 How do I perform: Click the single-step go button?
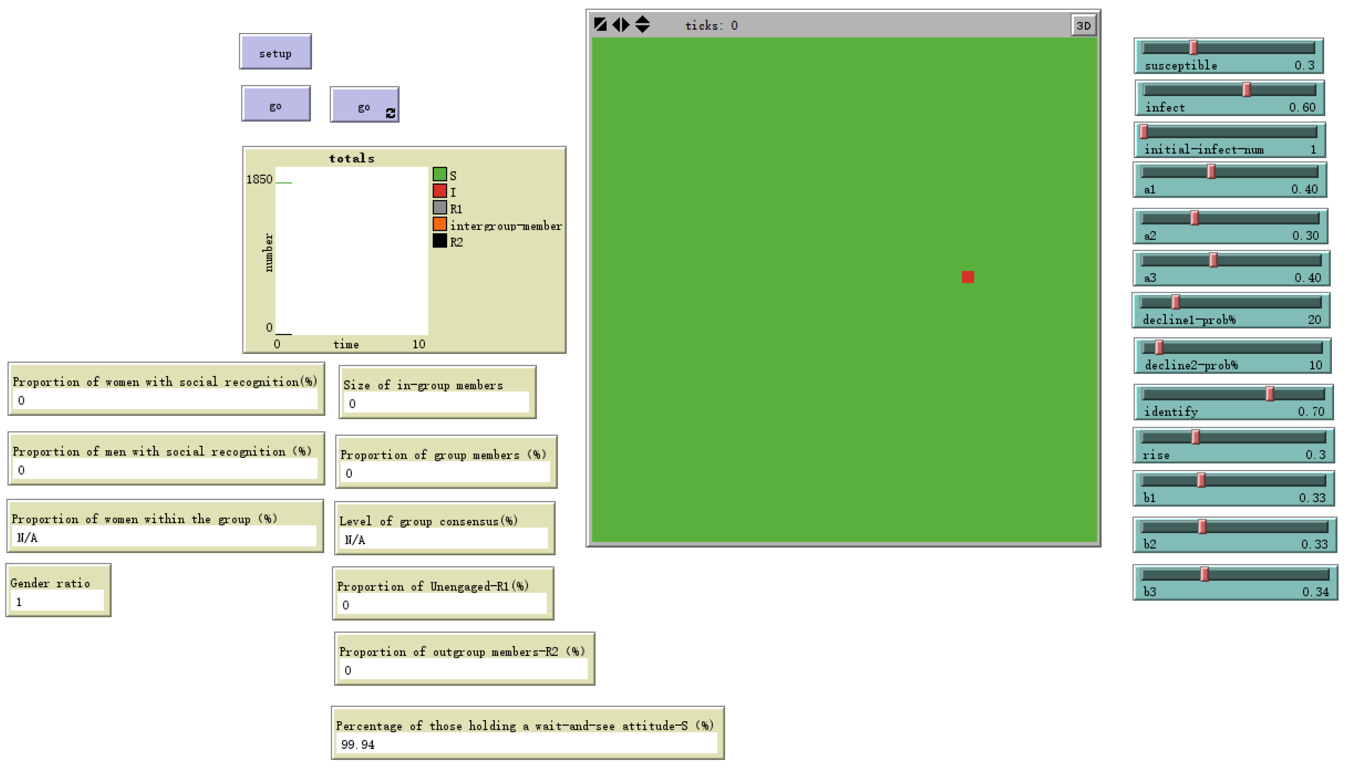pyautogui.click(x=276, y=104)
